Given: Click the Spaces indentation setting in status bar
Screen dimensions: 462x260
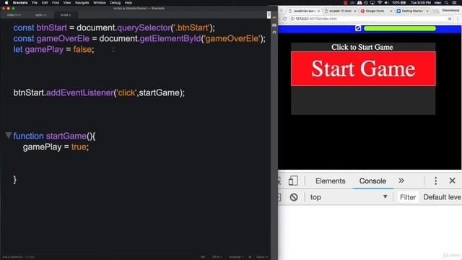Looking at the screenshot, I should tap(261, 257).
